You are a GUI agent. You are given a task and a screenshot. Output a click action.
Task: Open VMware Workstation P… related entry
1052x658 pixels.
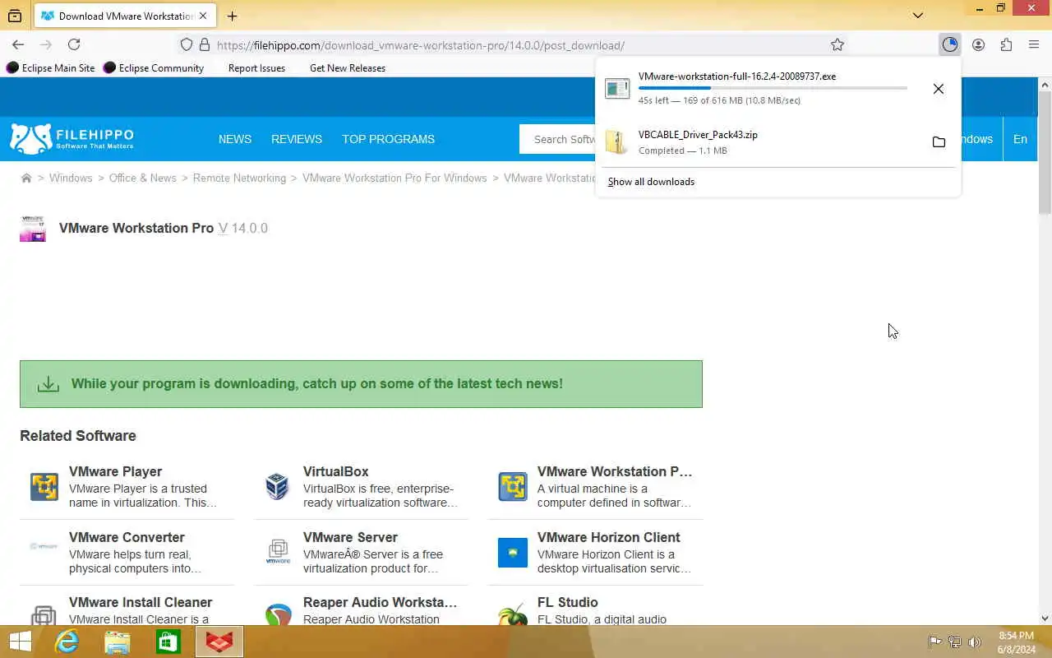(x=615, y=471)
